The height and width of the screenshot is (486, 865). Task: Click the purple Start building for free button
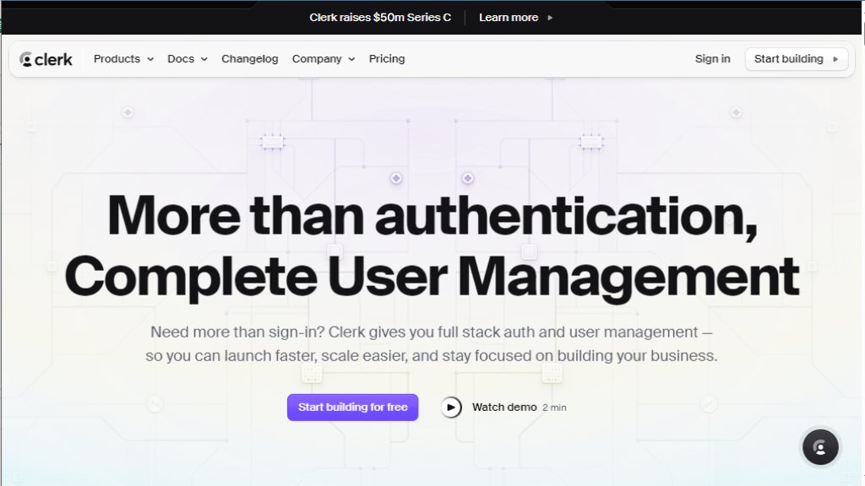[x=352, y=407]
